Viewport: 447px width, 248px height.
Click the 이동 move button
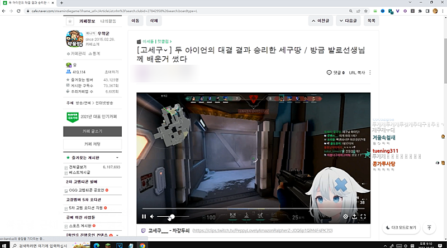pyautogui.click(x=135, y=21)
